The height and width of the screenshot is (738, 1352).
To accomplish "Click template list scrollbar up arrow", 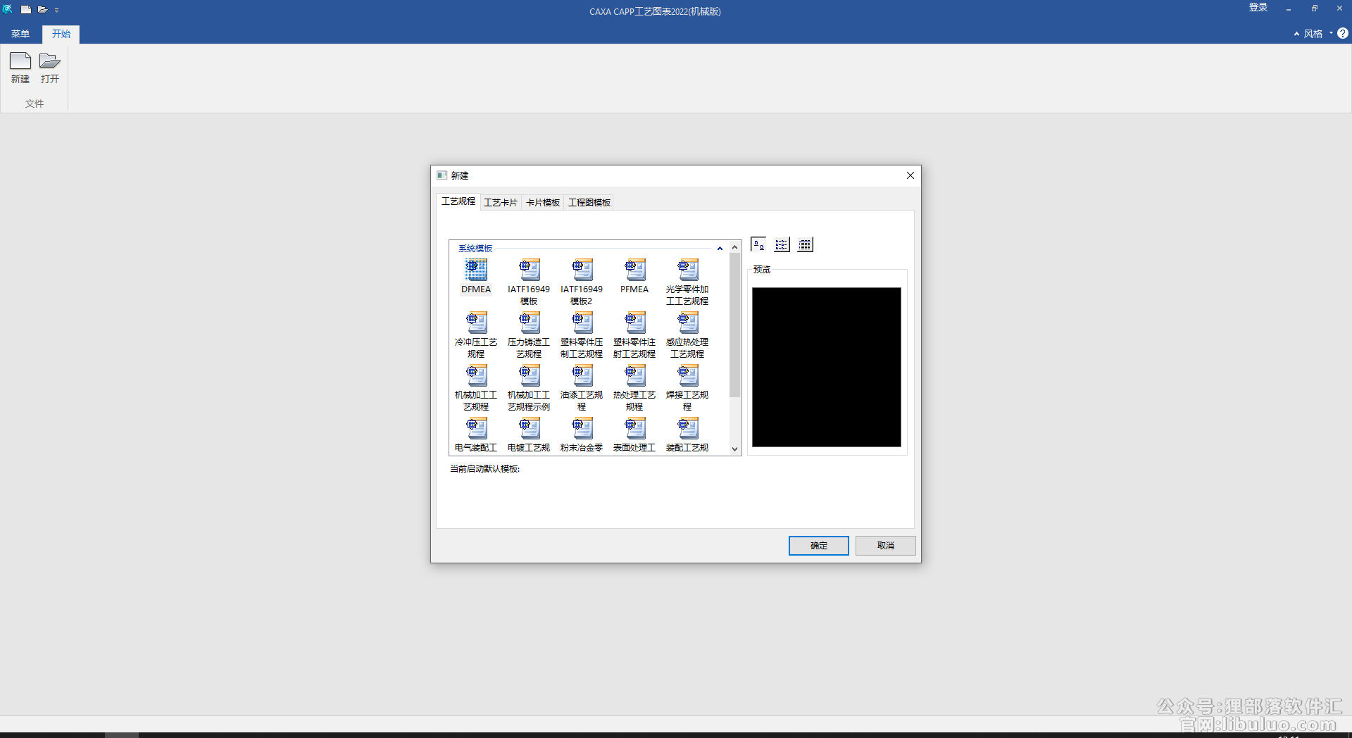I will point(734,247).
